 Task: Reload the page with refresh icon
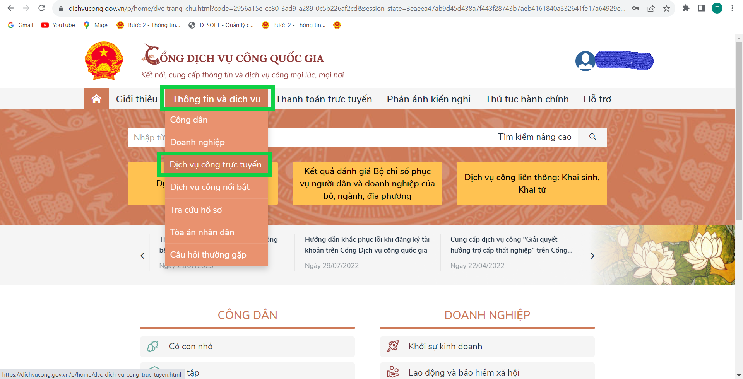pyautogui.click(x=42, y=8)
